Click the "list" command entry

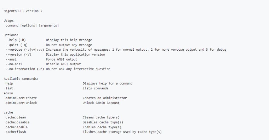[x=9, y=88]
